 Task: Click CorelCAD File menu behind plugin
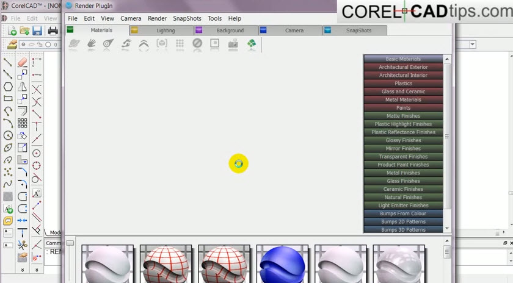(x=16, y=19)
